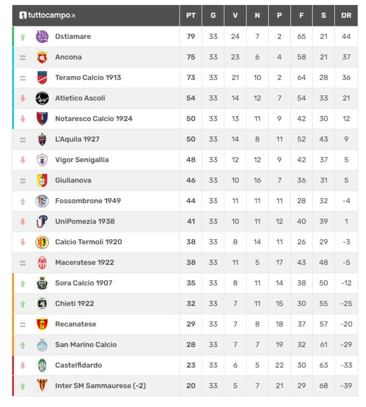366x407 pixels.
Task: Open the Teramo Calcio 1913 team link
Action: point(88,78)
